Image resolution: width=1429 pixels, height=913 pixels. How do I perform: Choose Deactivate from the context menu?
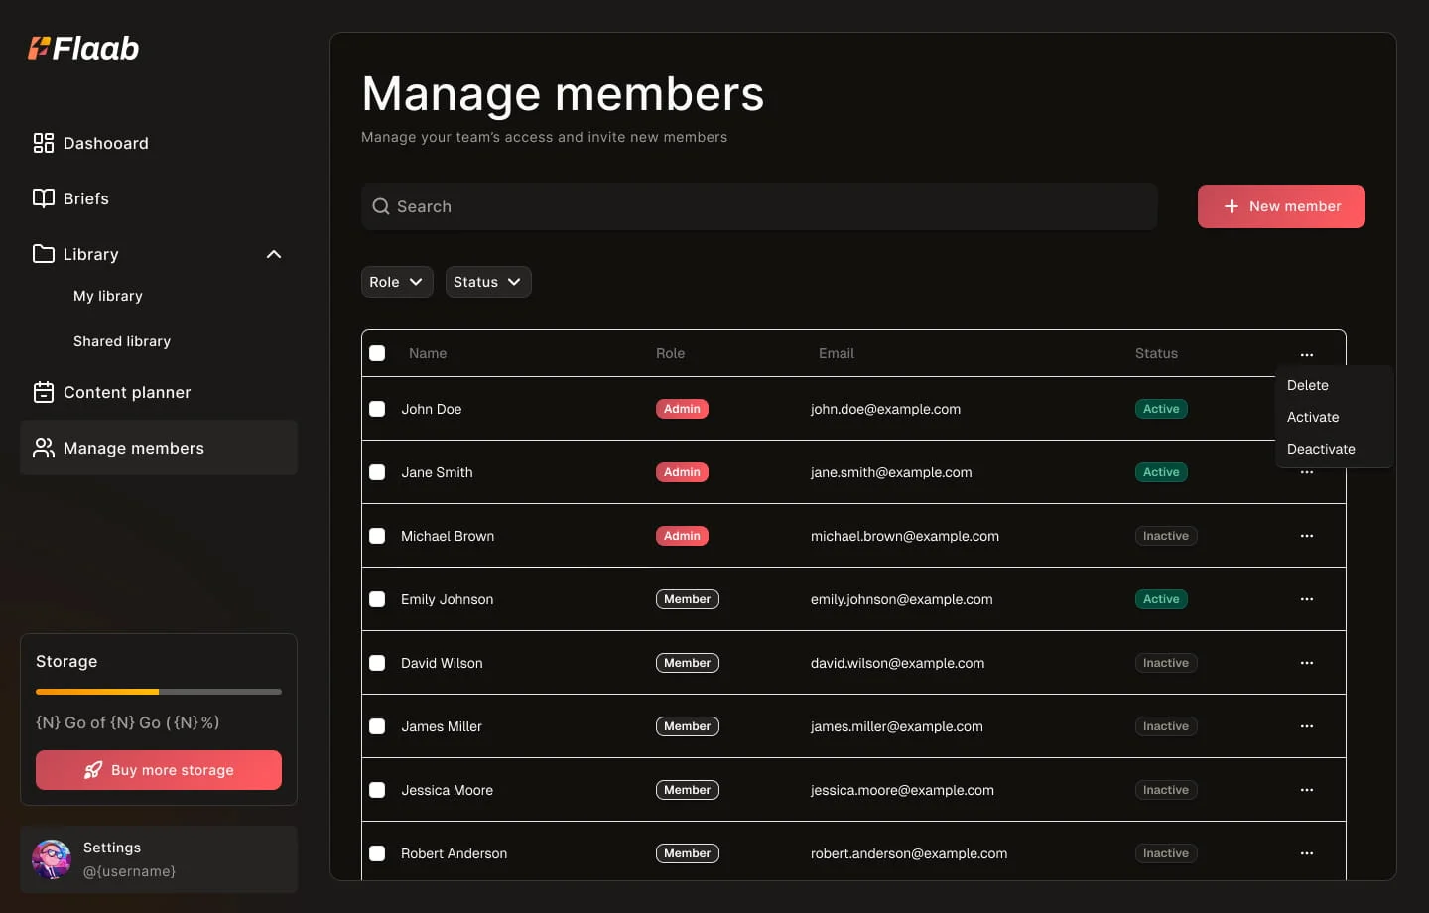pos(1320,449)
